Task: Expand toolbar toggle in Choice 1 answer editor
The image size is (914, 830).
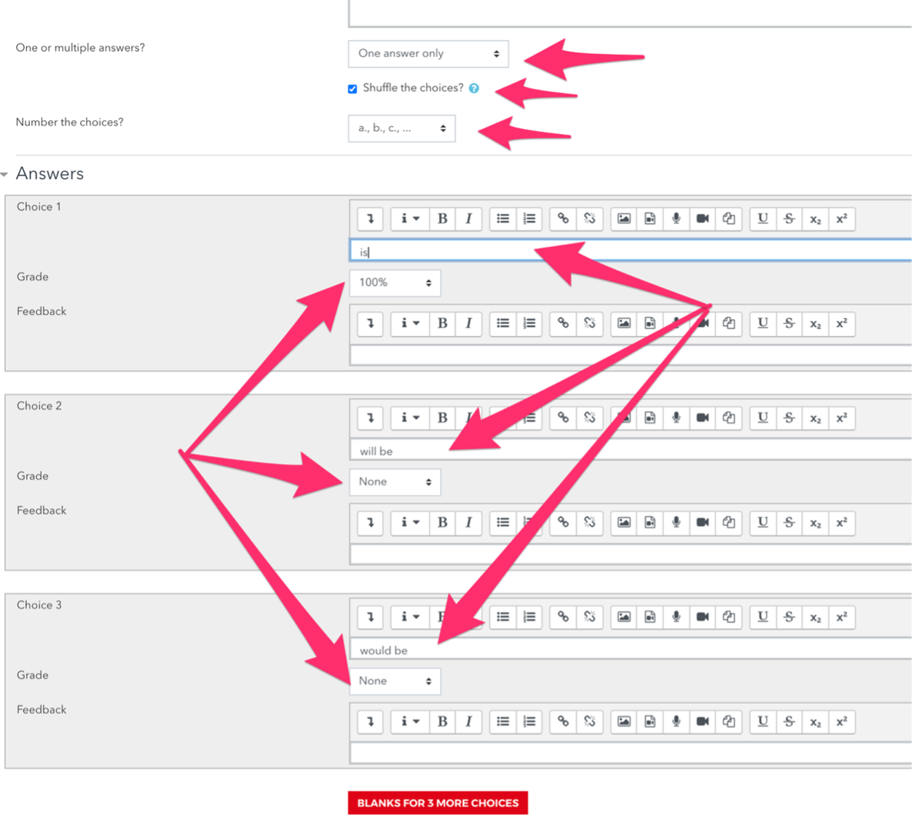Action: (x=370, y=219)
